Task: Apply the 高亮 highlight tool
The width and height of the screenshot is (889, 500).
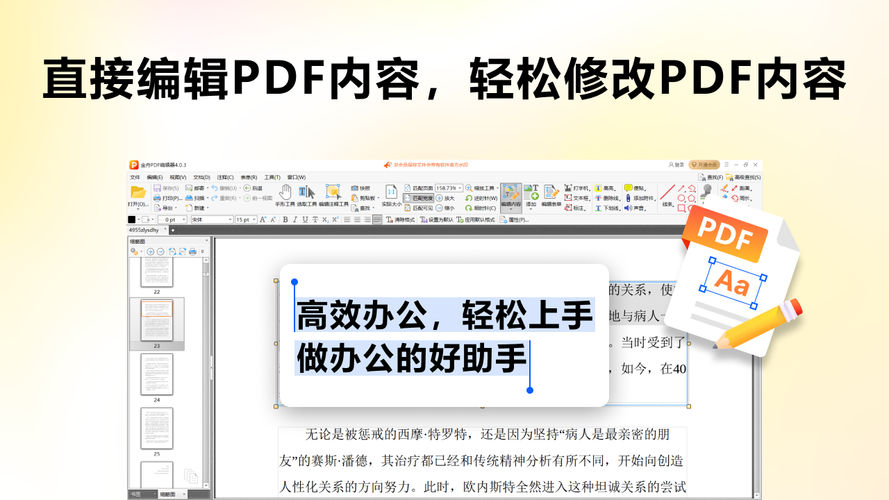Action: [x=604, y=187]
